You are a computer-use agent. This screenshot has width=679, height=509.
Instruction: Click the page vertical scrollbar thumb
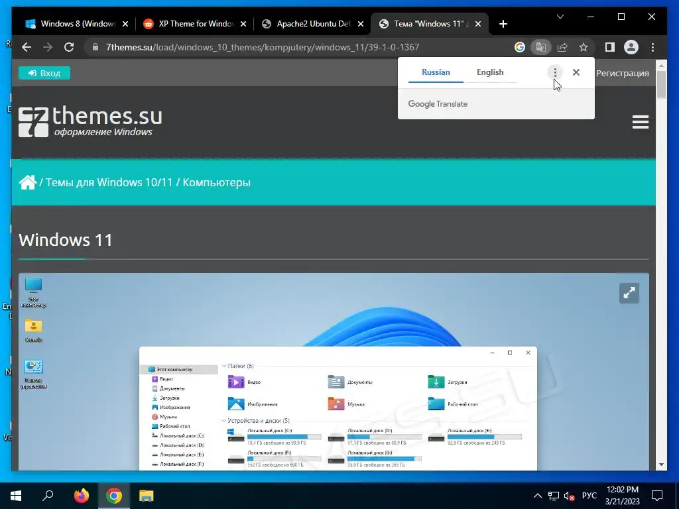click(x=661, y=84)
